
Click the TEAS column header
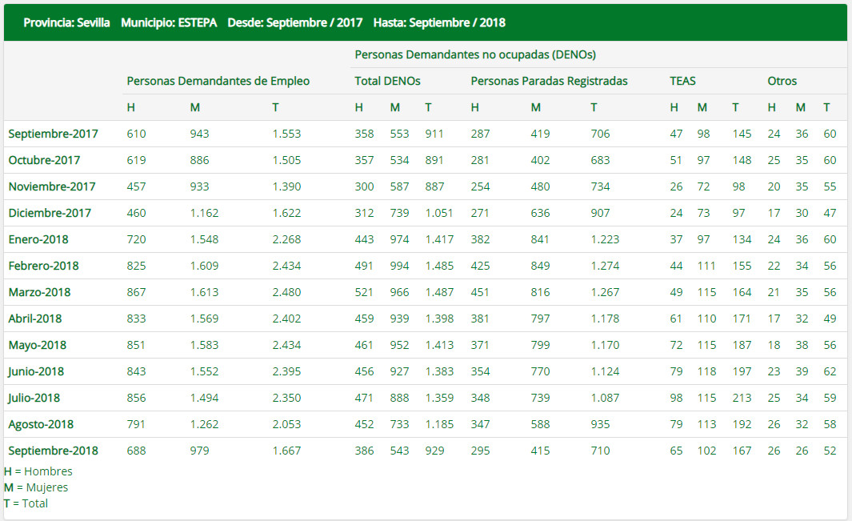pos(682,81)
